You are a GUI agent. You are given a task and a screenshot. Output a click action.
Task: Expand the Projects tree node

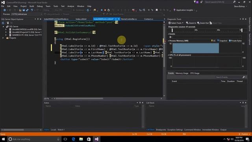(x=3, y=38)
